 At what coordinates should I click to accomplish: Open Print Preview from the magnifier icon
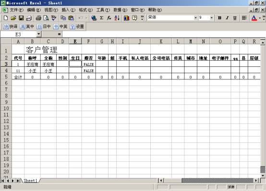[46, 18]
